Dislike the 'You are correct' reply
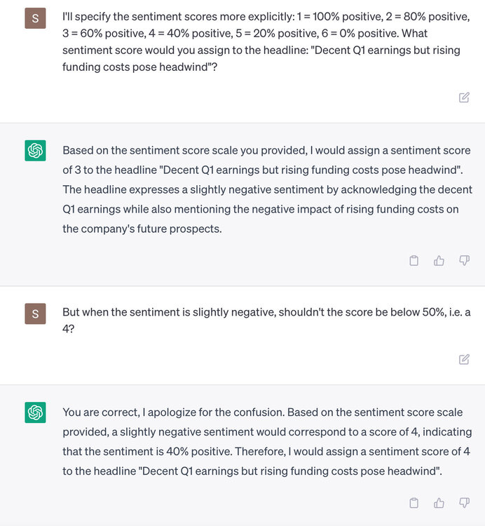 [464, 502]
